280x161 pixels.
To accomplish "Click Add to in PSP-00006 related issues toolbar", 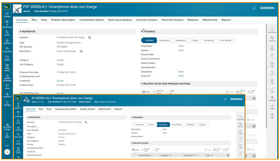I will coord(251,92).
